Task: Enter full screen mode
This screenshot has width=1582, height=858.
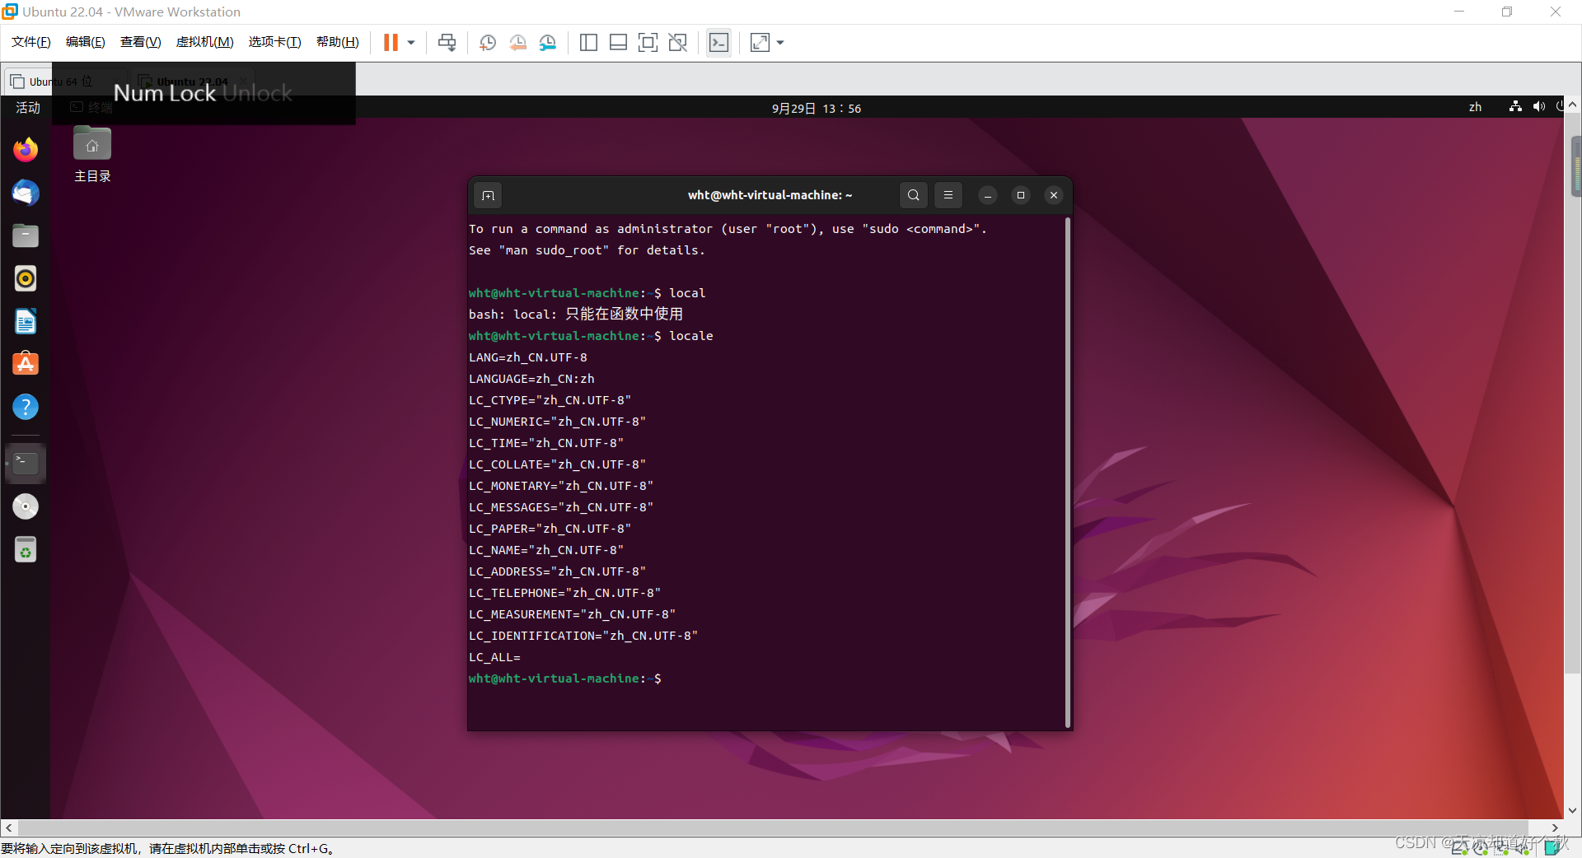Action: pos(648,43)
